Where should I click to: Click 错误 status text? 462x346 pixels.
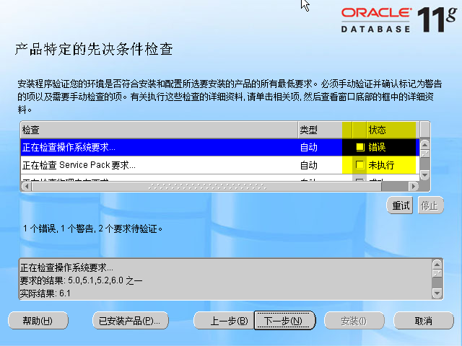pos(377,147)
